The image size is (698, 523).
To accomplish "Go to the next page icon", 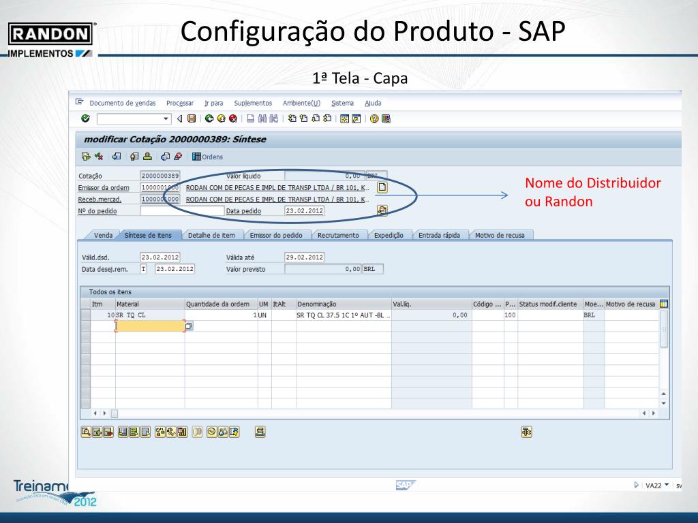I will [x=315, y=118].
